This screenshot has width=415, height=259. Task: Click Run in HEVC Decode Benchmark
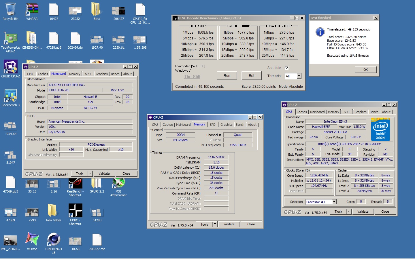click(227, 76)
